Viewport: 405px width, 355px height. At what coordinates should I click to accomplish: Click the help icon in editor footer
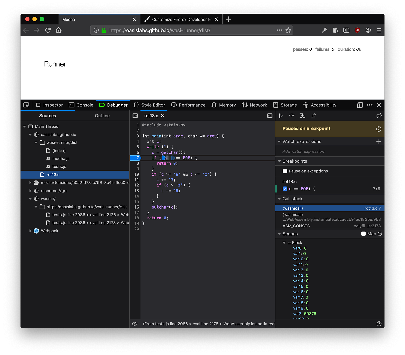pos(379,324)
